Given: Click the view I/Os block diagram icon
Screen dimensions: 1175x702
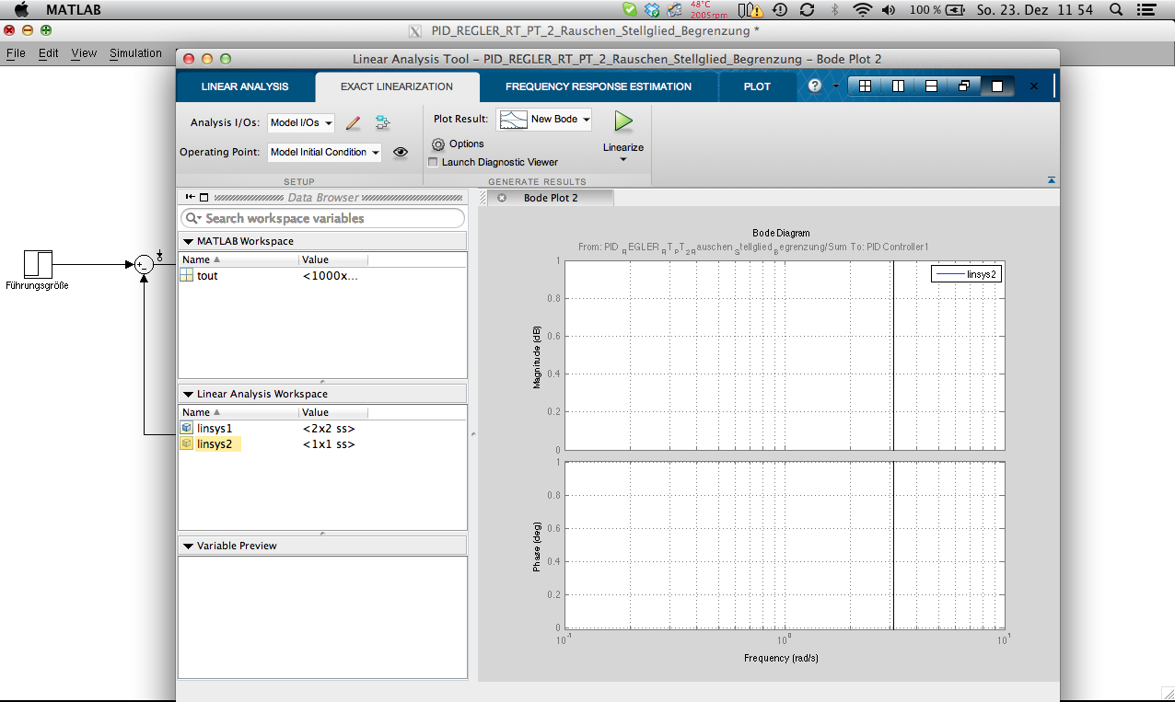Looking at the screenshot, I should [x=382, y=122].
